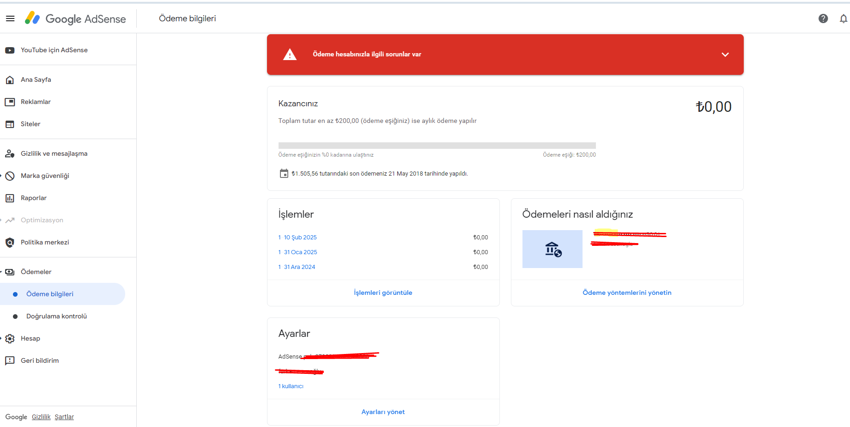Open the help question mark icon

[x=823, y=18]
